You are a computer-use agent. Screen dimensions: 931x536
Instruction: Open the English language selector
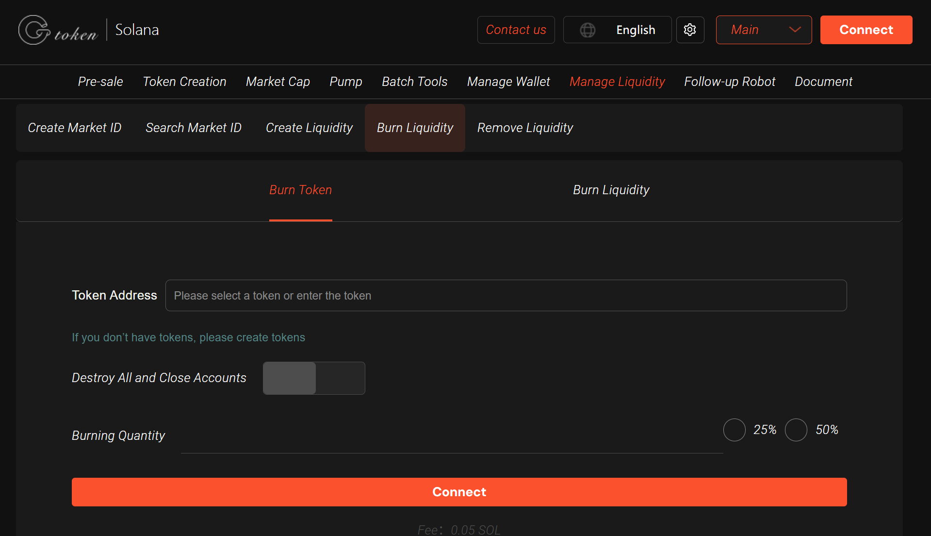(635, 30)
